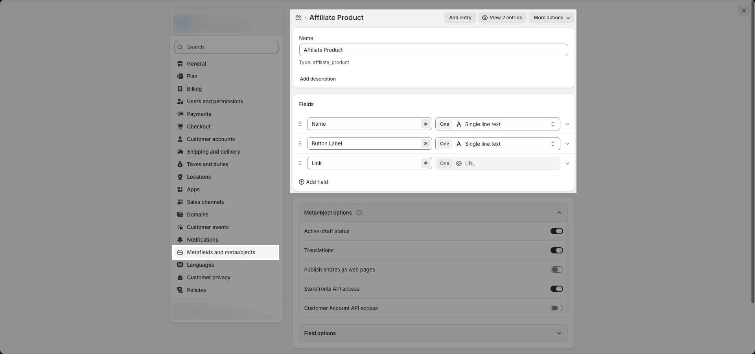Screen dimensions: 755x354
Task: Click the metaobjects breadcrumb icon
Action: point(298,18)
